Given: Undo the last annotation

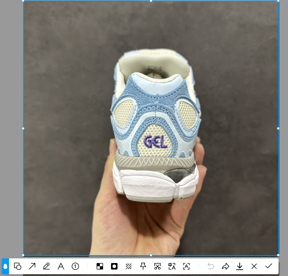Looking at the screenshot, I should point(211,266).
